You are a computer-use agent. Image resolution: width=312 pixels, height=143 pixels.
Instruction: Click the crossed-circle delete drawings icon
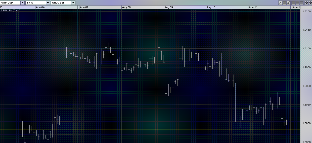point(289,3)
